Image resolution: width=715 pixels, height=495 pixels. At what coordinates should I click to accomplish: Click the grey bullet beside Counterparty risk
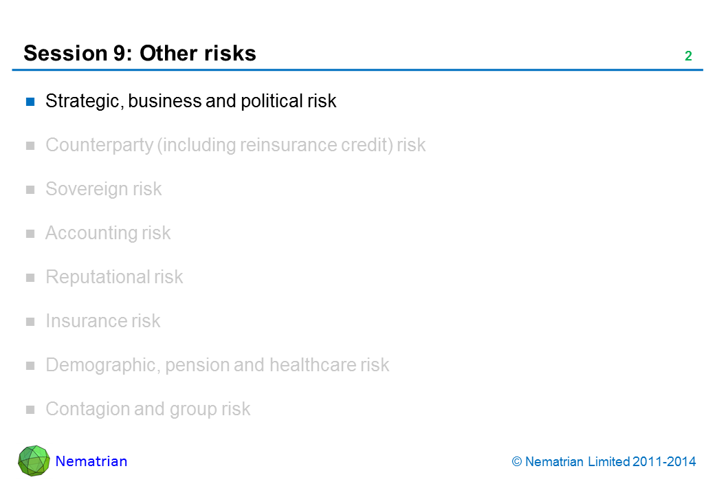click(x=30, y=146)
